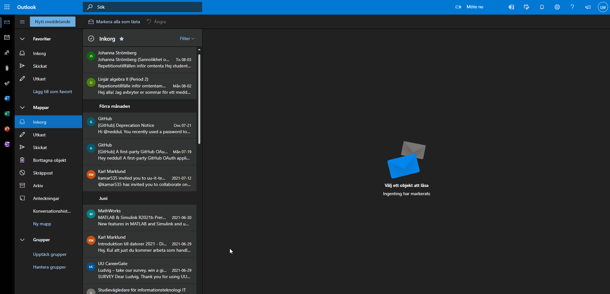Open the People icon in left rail
Viewport: 610px width, 294px height.
pos(7,53)
